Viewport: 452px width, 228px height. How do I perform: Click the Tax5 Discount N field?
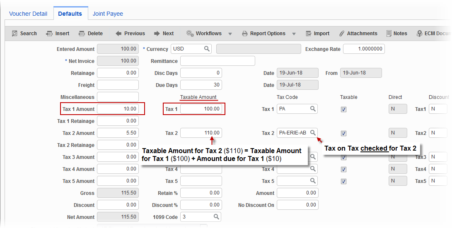pyautogui.click(x=438, y=181)
